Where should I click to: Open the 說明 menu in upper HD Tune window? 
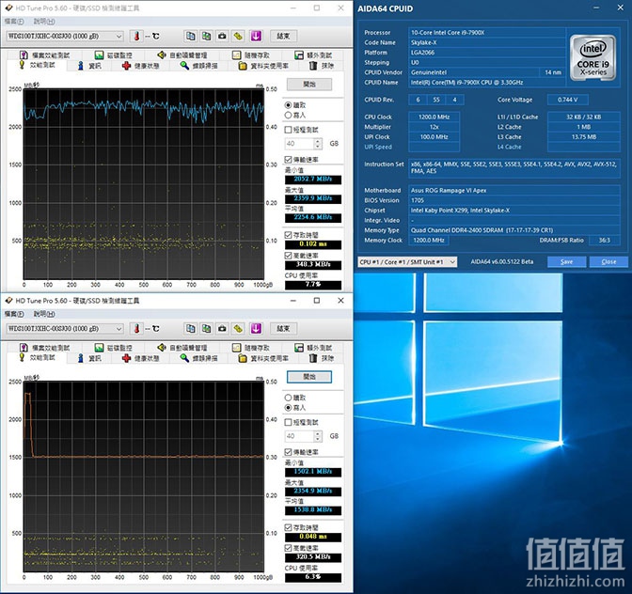coord(44,22)
